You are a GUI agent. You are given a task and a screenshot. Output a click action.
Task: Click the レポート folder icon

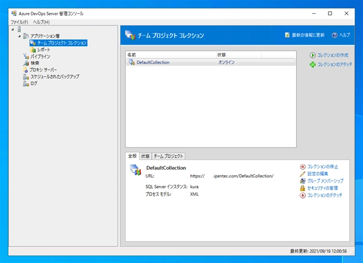[33, 50]
